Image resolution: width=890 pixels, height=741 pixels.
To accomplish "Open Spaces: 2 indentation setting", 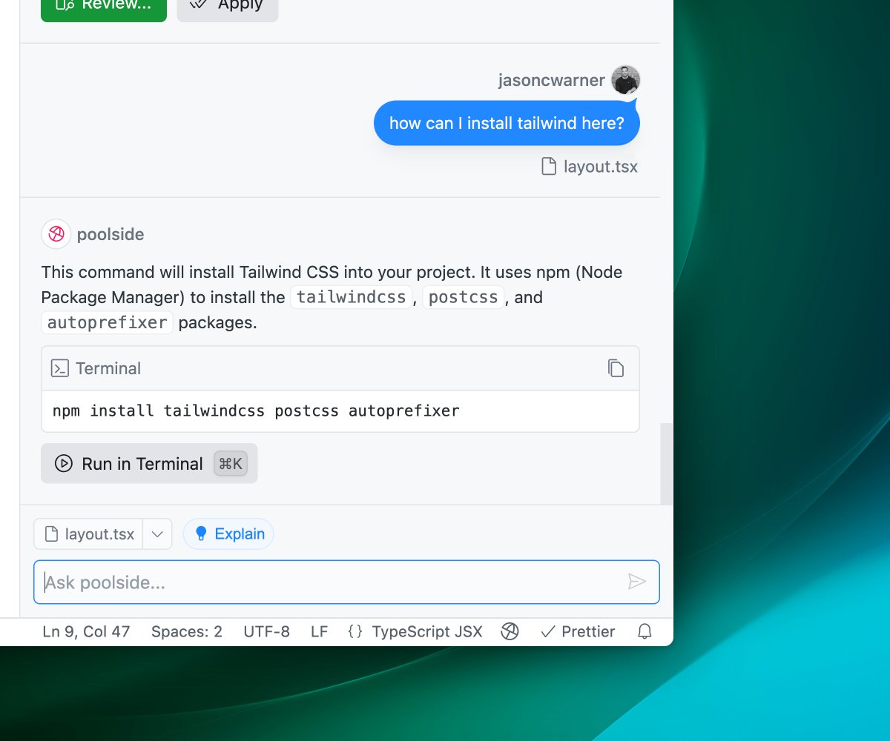I will point(187,631).
